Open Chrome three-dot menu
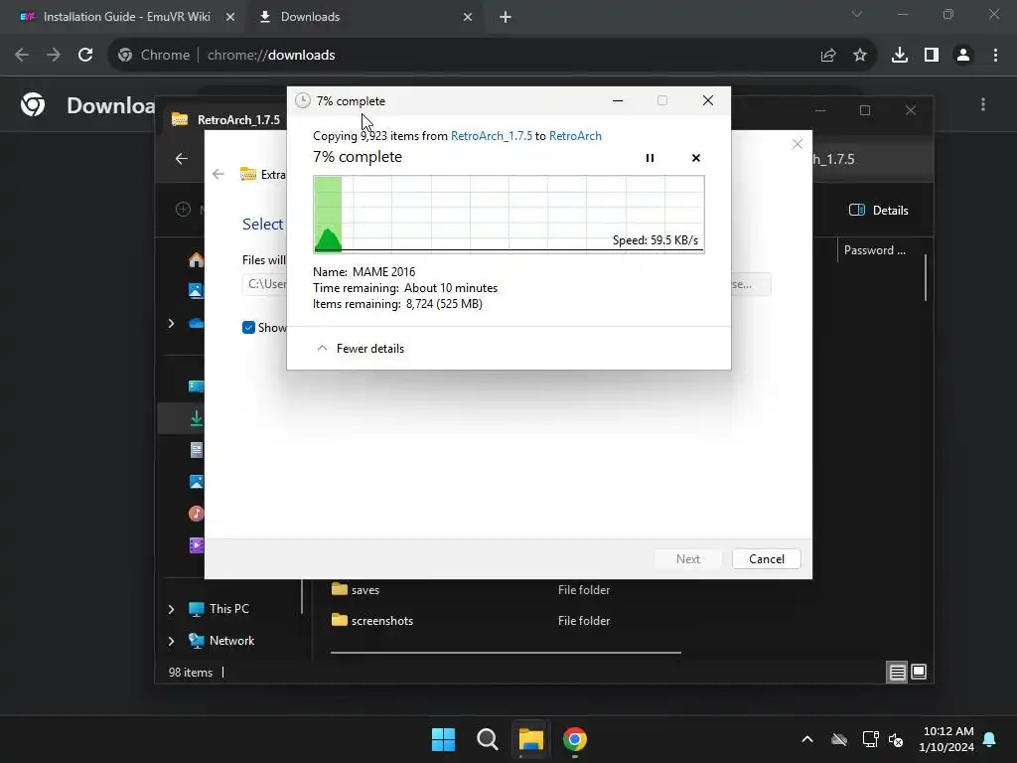The width and height of the screenshot is (1017, 763). coord(995,56)
